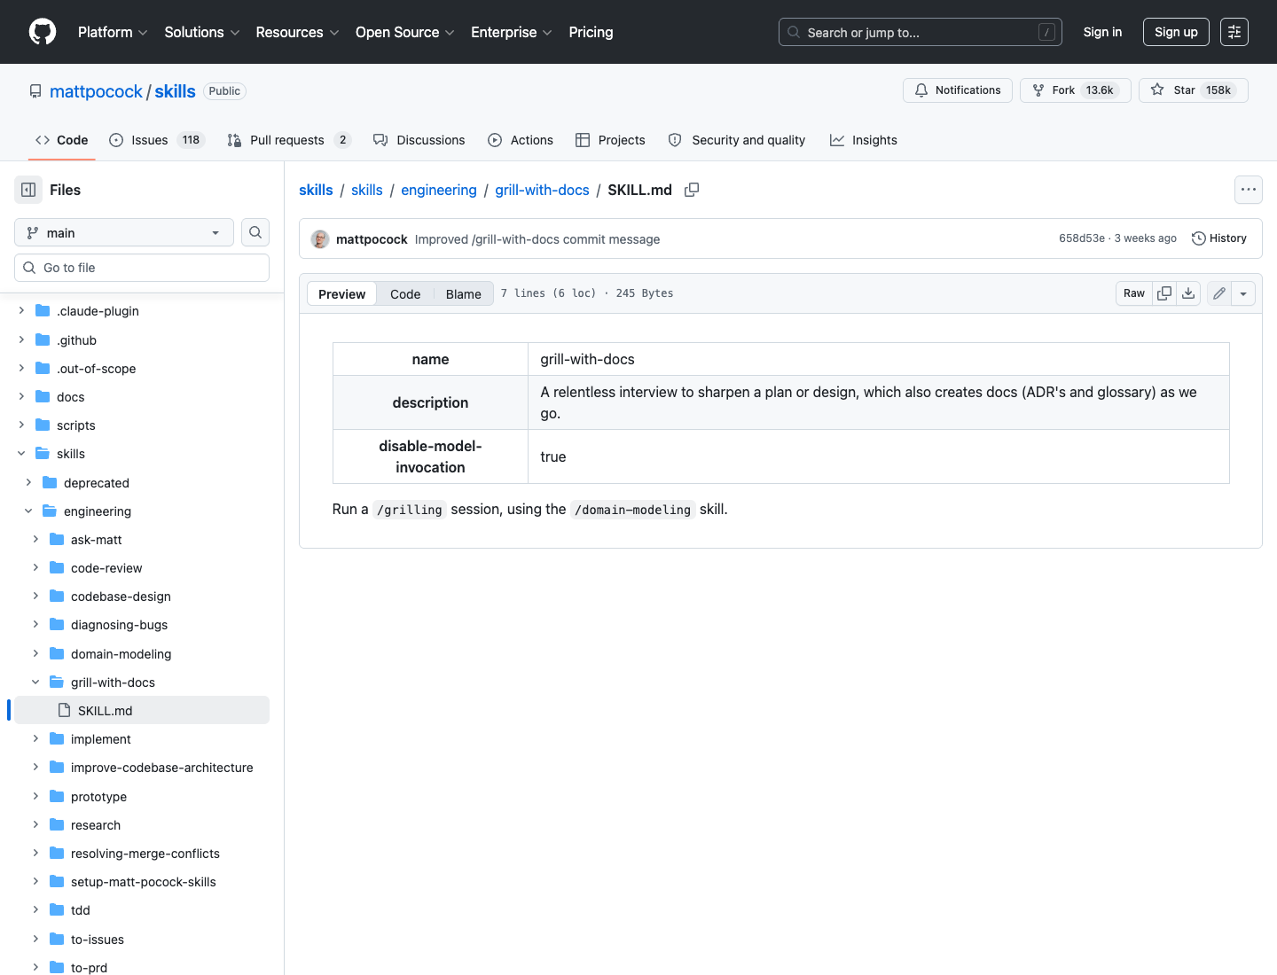1277x975 pixels.
Task: Expand Solutions menu in header
Action: pos(202,32)
